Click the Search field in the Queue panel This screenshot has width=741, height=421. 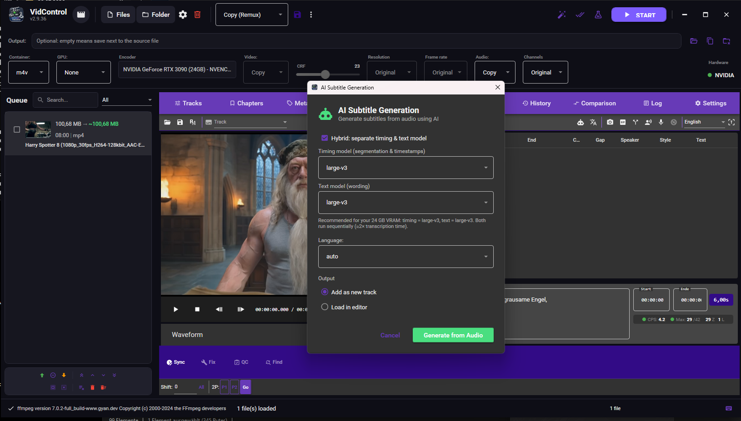click(65, 100)
